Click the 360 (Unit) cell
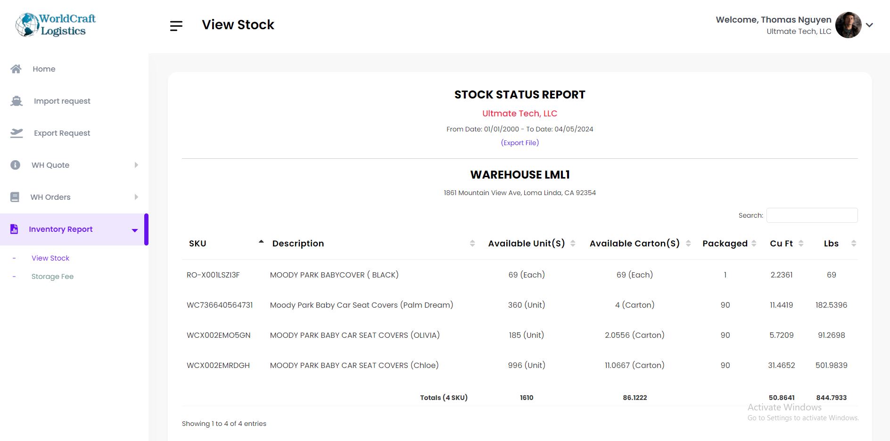Screen dimensions: 890x441 (x=527, y=305)
